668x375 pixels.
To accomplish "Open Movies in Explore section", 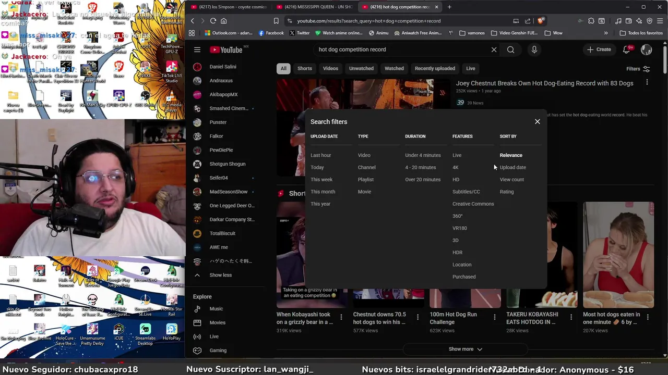I will click(224, 322).
